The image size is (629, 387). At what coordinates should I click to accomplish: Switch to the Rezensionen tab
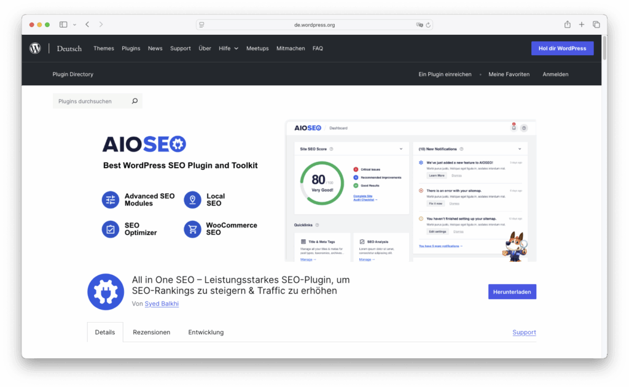pyautogui.click(x=151, y=332)
